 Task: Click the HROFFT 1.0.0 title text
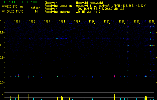pyautogui.click(x=20, y=2)
